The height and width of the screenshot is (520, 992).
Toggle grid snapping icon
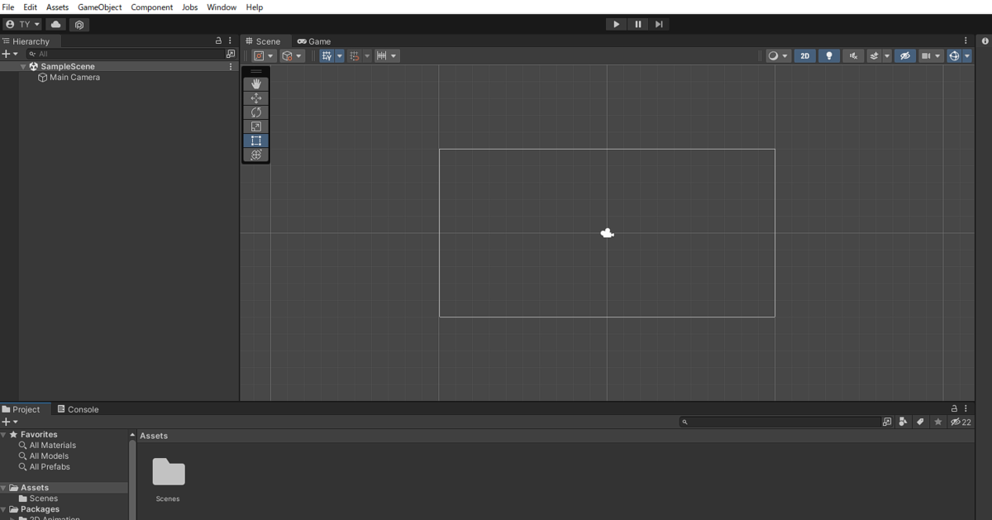[x=355, y=55]
